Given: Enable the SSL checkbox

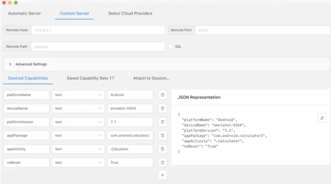Looking at the screenshot, I should [171, 47].
